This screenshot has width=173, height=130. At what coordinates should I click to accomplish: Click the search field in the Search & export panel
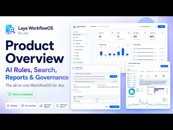point(144,66)
